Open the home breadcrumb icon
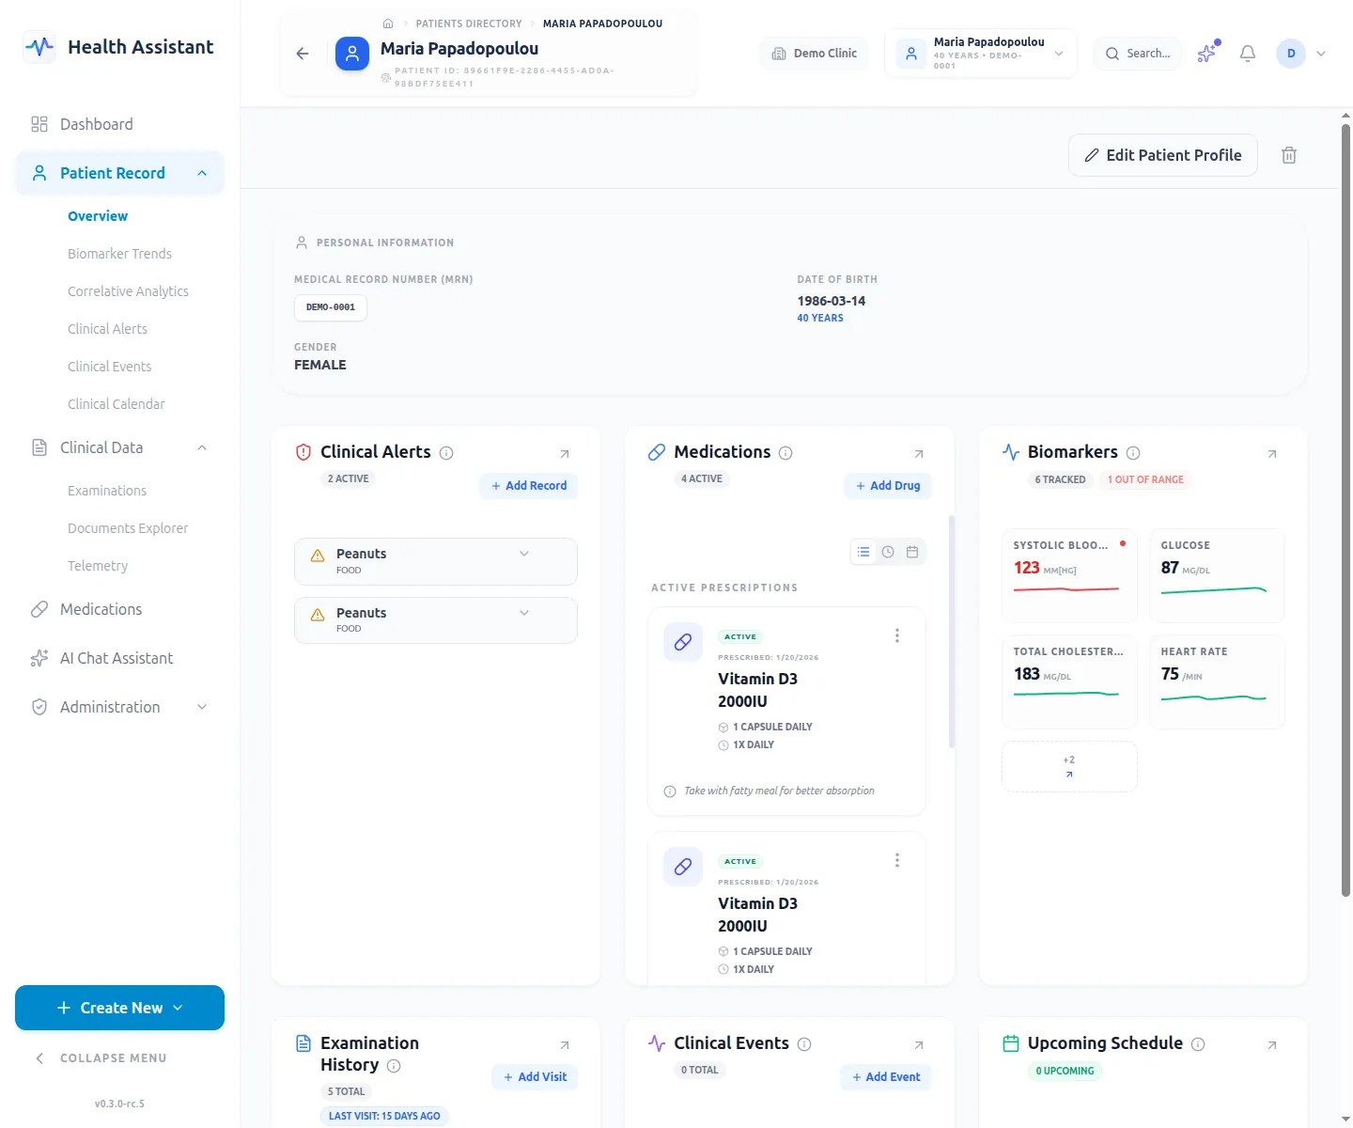 click(388, 23)
